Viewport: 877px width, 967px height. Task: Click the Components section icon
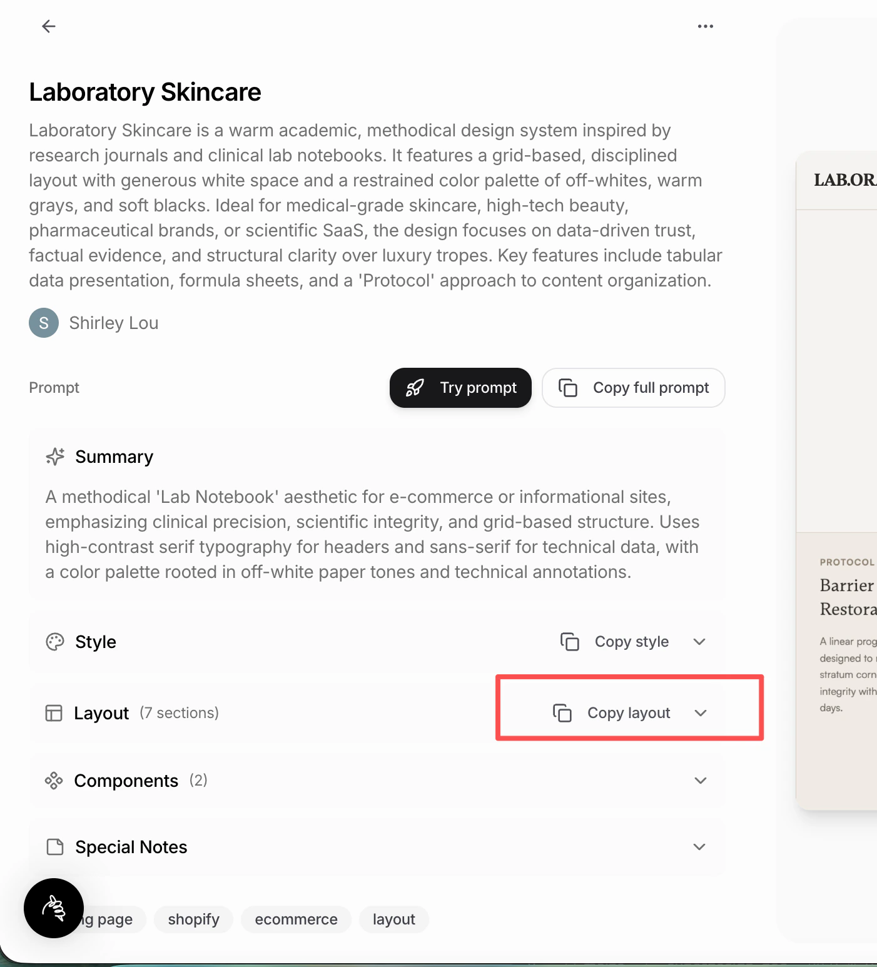pos(54,781)
